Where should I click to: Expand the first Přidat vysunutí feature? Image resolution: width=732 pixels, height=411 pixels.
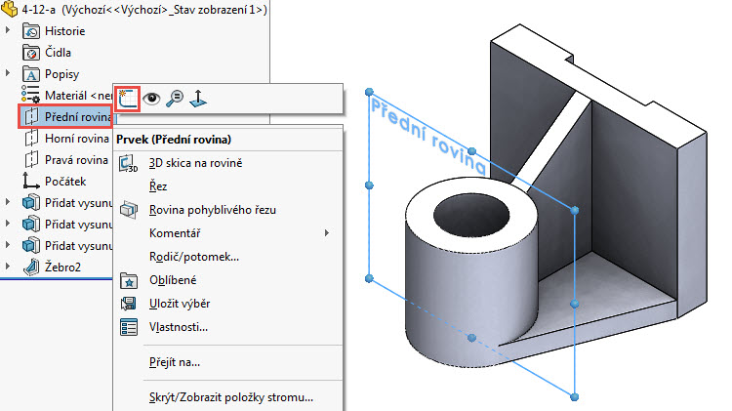coord(8,202)
